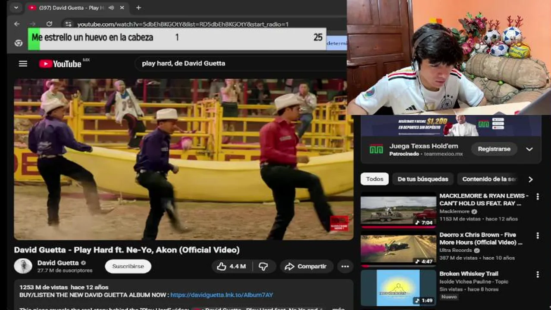
Task: Click the address bar URL
Action: [x=183, y=24]
